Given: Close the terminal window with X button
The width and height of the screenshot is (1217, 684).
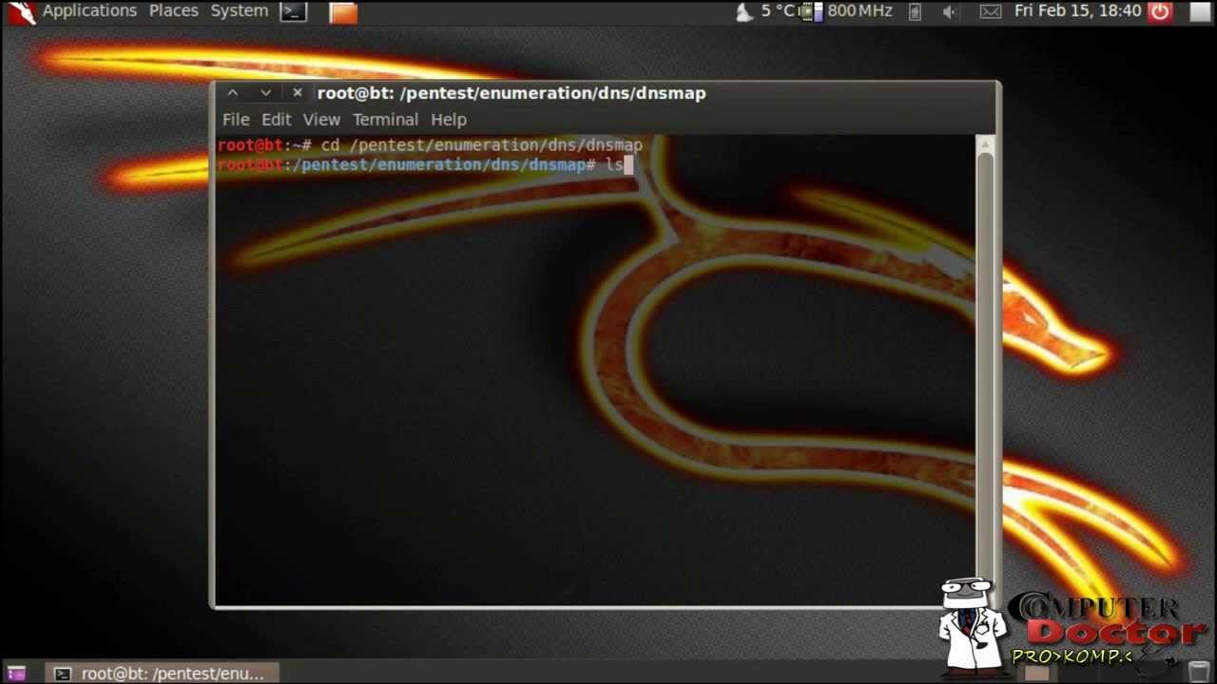Looking at the screenshot, I should point(297,93).
